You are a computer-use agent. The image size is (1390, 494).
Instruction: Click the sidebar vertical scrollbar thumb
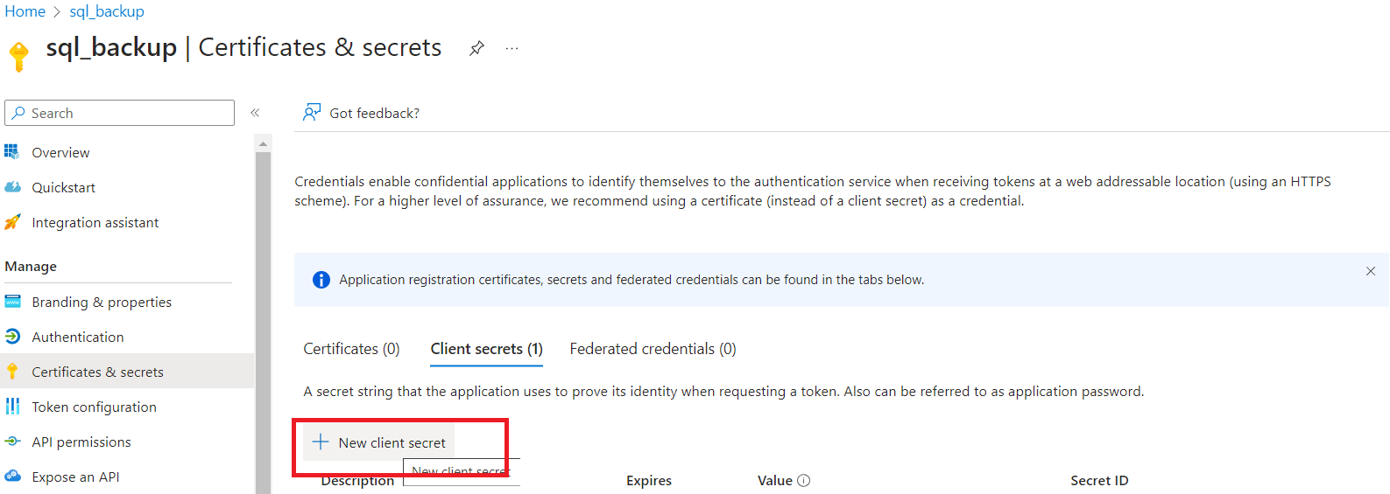point(263,323)
